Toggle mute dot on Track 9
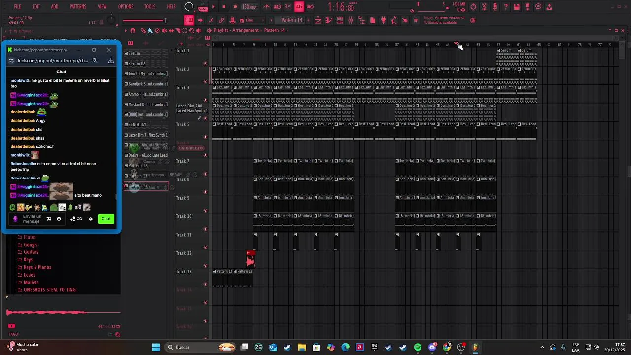 [x=205, y=210]
